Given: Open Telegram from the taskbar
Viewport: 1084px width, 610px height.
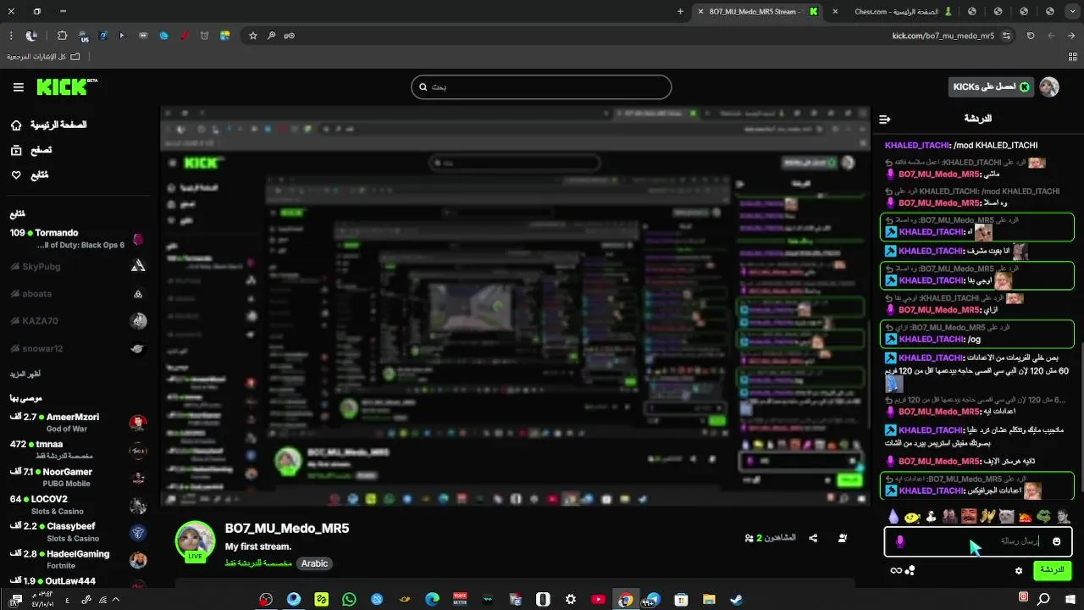Looking at the screenshot, I should click(653, 599).
